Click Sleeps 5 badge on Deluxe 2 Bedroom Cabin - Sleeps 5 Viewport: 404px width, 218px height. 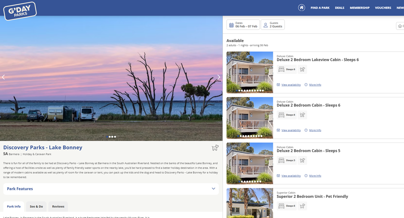[287, 160]
